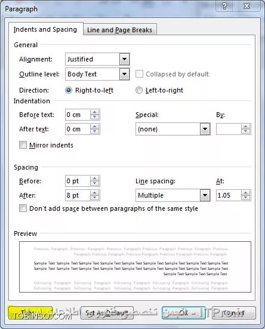Decrease the Spacing After value with the down arrow
Viewport: 265px width, 329px height.
click(94, 198)
